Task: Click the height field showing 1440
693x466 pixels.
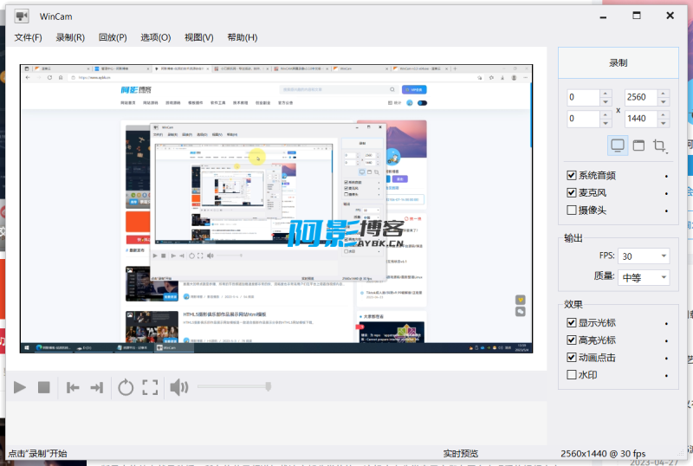Action: [641, 119]
